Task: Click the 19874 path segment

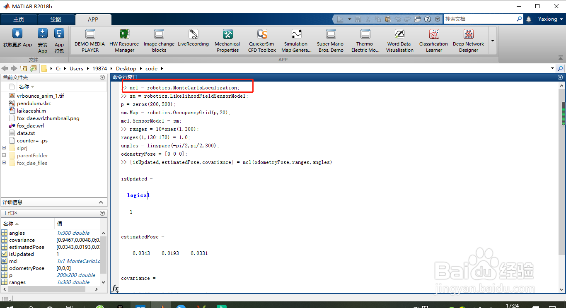Action: tap(99, 68)
